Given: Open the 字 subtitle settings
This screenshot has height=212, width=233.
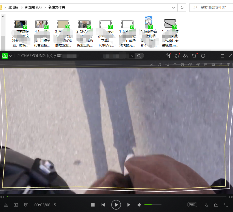Looking at the screenshot, I should coord(229,65).
